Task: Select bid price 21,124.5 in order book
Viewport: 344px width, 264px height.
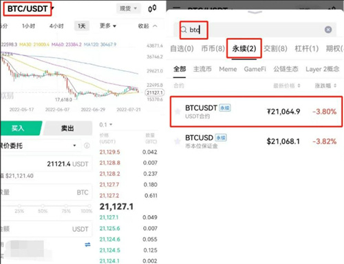Action: (109, 250)
